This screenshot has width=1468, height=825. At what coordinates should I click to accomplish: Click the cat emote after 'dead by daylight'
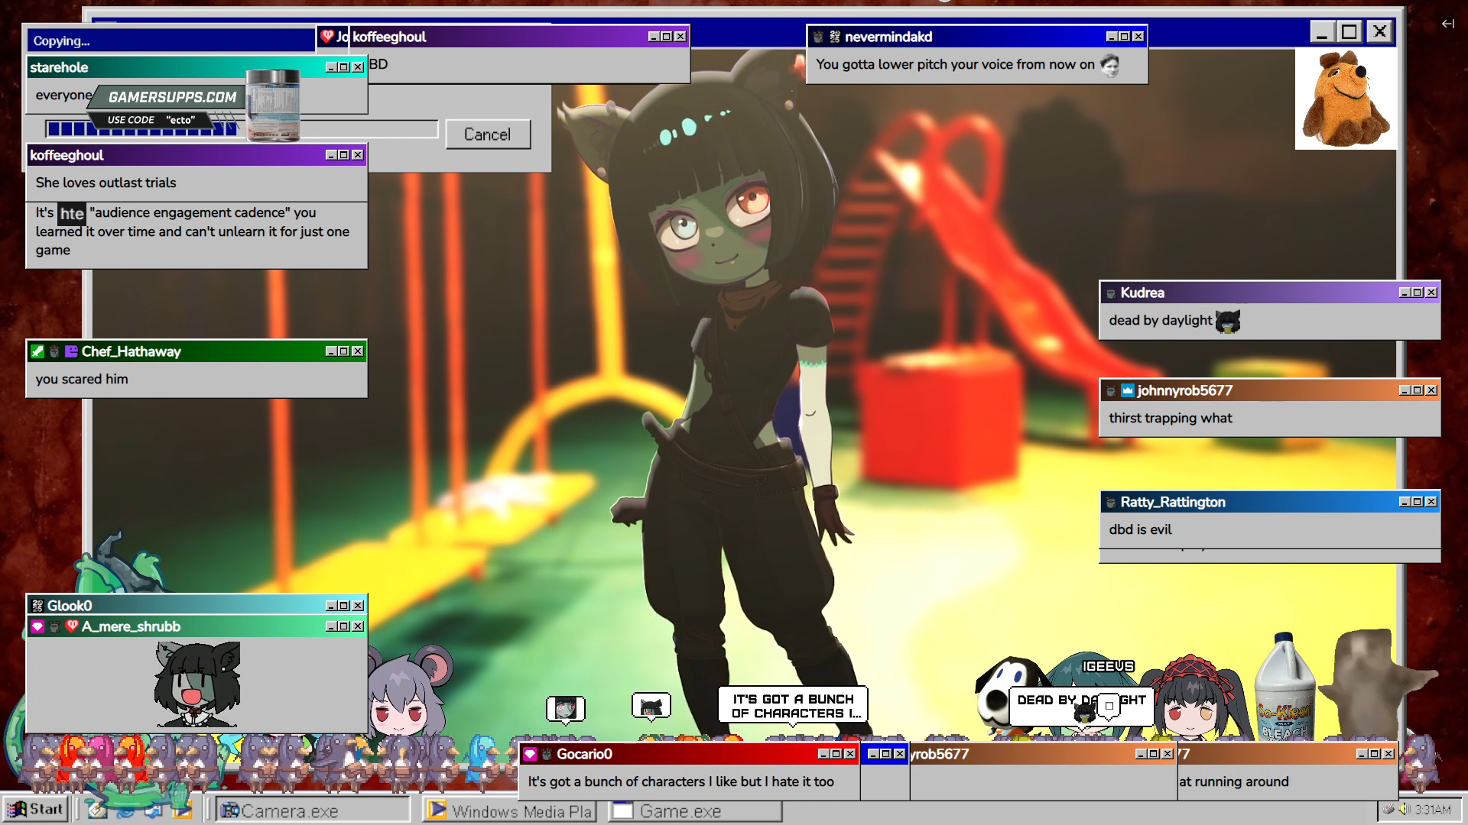[1227, 322]
